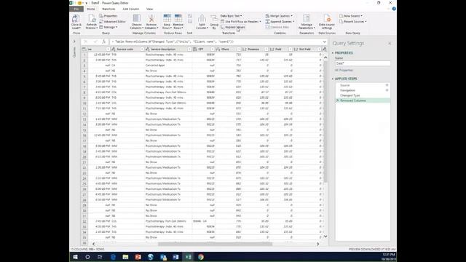The width and height of the screenshot is (466, 262).
Task: Open the Append Queries dropdown
Action: (280, 22)
